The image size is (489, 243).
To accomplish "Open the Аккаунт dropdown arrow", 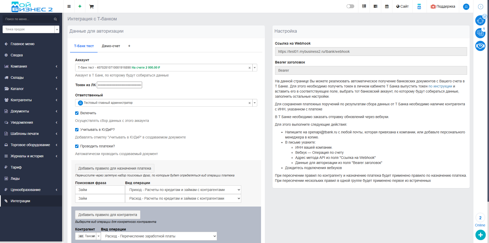I will click(x=255, y=68).
